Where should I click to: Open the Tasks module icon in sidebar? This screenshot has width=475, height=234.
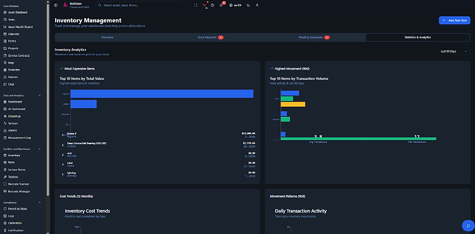pyautogui.click(x=5, y=20)
